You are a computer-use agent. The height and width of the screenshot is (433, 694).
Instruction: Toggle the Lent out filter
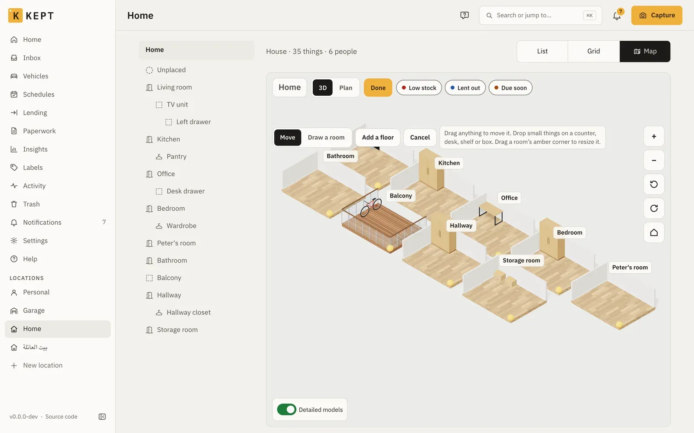tap(465, 88)
